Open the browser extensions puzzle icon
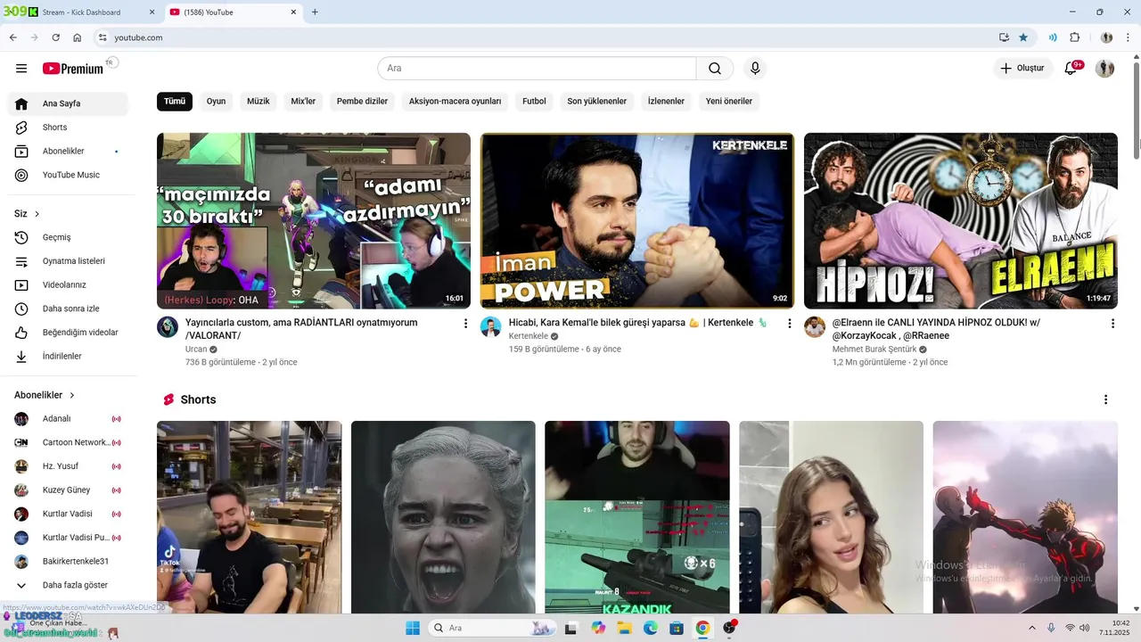 click(1074, 37)
